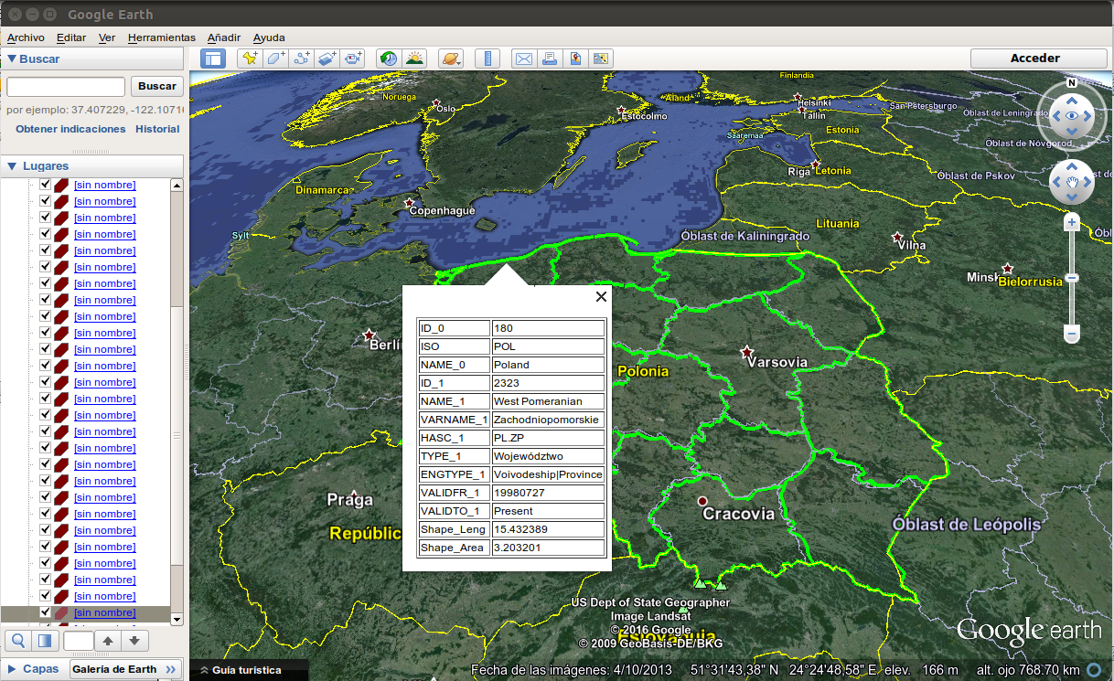
Task: Expand the Capas panel
Action: 12,669
